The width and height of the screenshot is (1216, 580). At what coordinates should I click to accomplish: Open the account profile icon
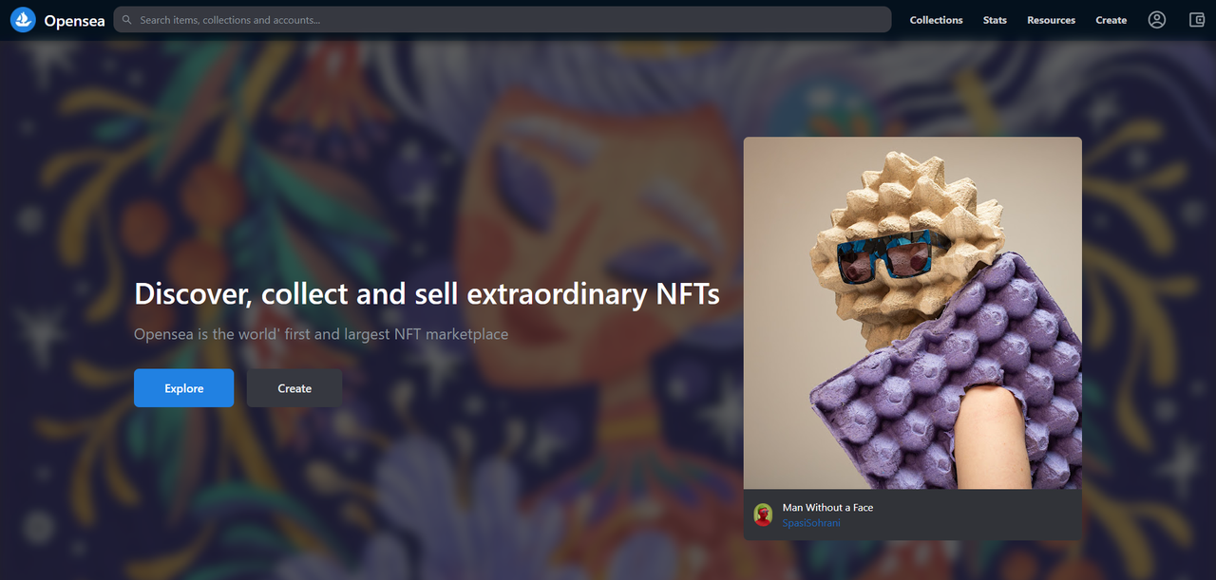point(1156,19)
